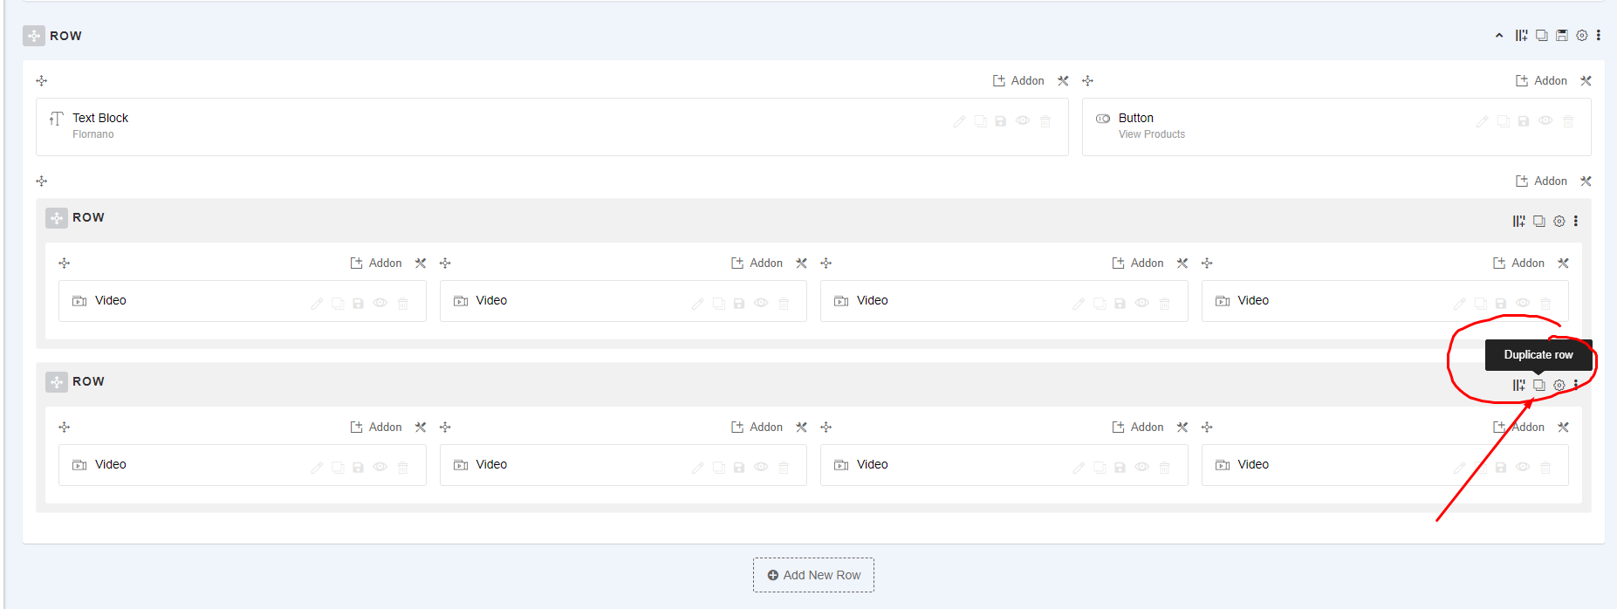This screenshot has width=1617, height=609.
Task: Grab the move handle of the top ROW
Action: [x=34, y=36]
